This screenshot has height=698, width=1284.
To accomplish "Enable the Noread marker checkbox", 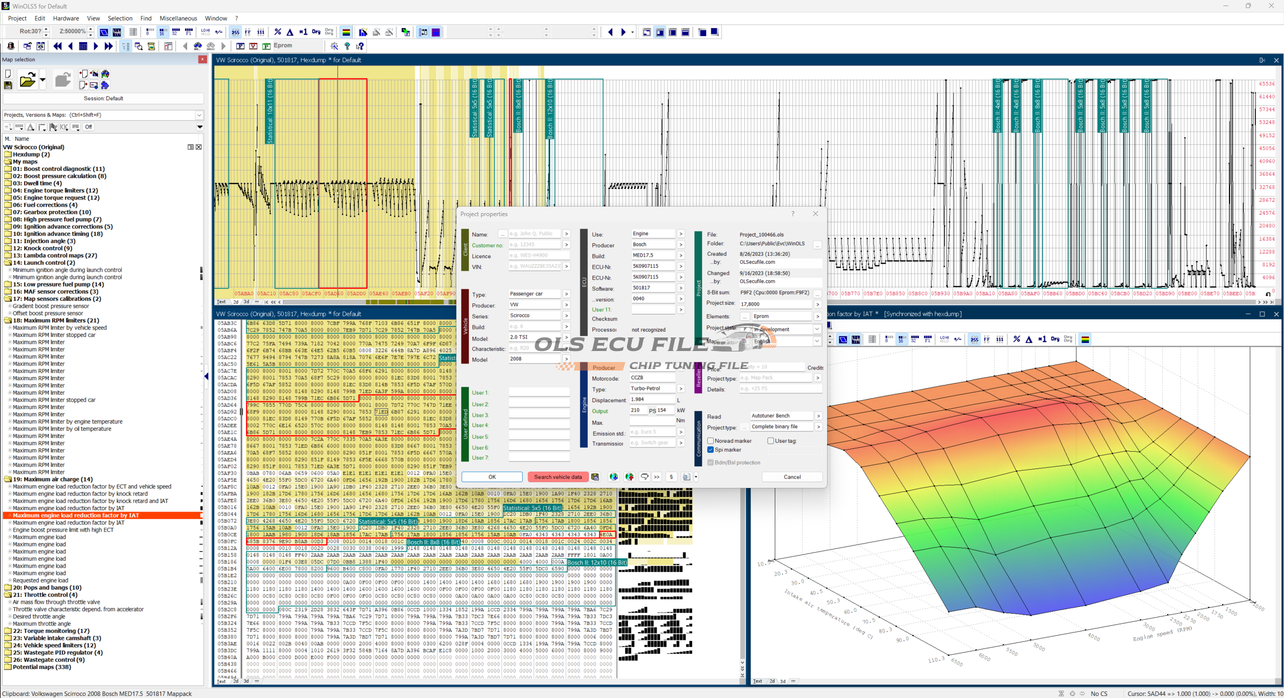I will pyautogui.click(x=711, y=441).
